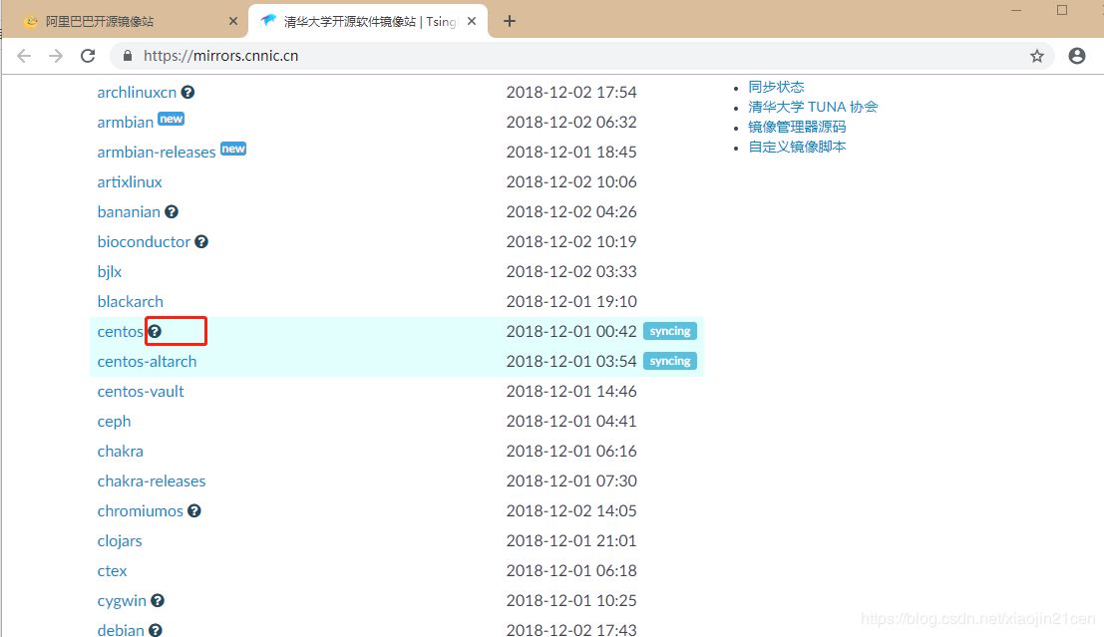Click the browser forward arrow
The width and height of the screenshot is (1104, 637).
56,56
